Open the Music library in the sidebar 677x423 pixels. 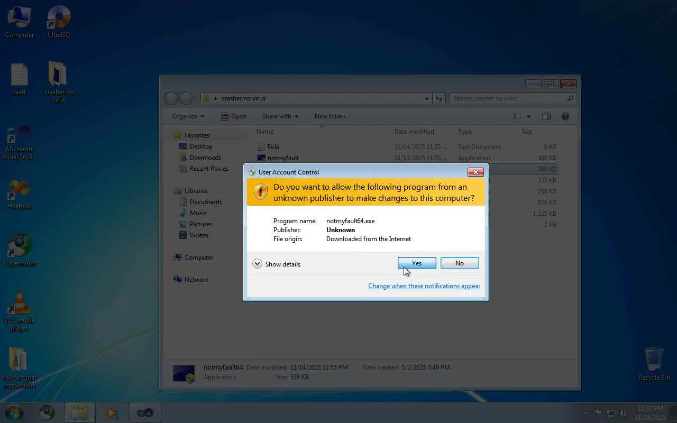pyautogui.click(x=193, y=213)
